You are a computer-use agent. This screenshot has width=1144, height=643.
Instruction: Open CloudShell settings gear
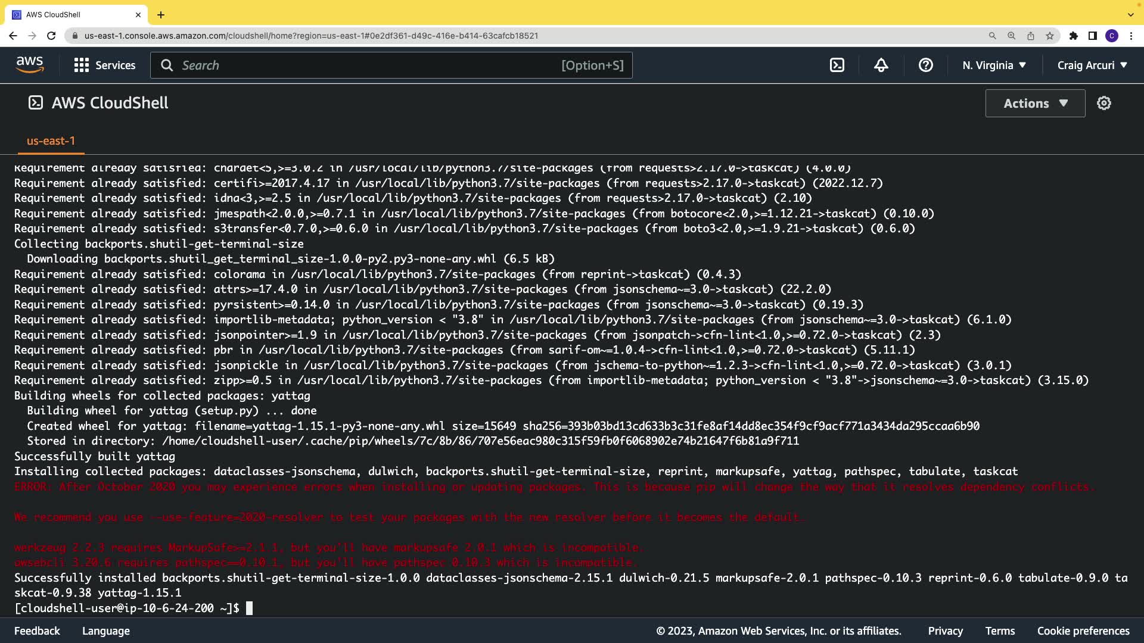click(1104, 103)
